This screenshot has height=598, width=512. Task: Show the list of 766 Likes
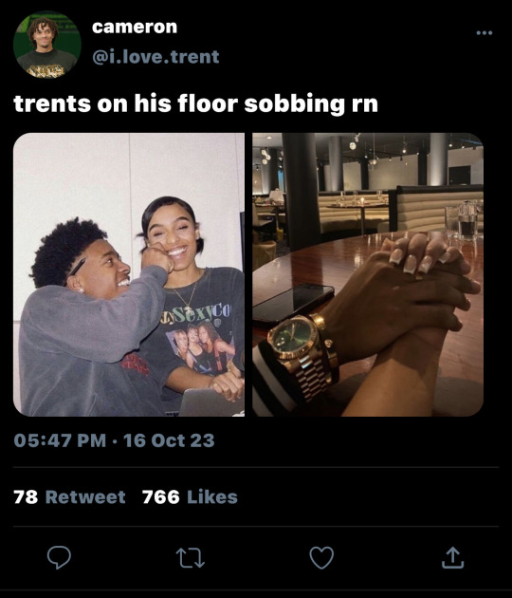point(190,497)
